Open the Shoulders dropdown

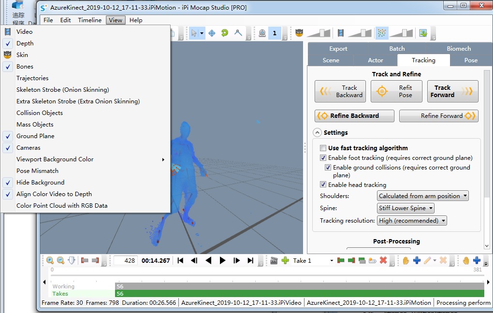click(422, 196)
